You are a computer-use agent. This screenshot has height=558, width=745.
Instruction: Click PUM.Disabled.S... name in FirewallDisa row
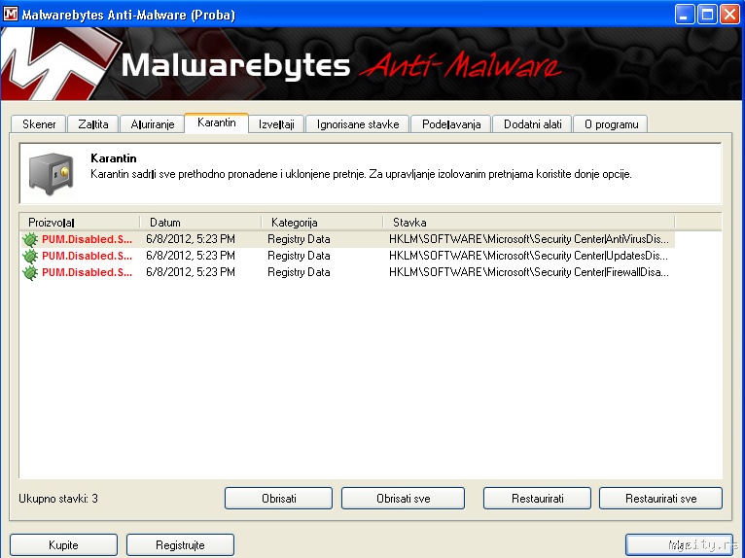tap(87, 272)
